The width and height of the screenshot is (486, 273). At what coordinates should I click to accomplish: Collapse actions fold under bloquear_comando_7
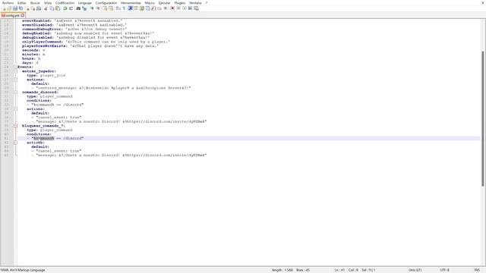click(x=15, y=143)
